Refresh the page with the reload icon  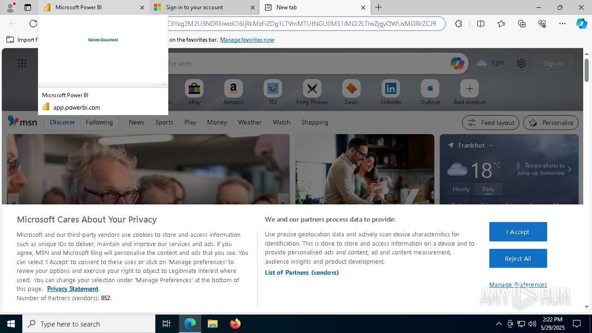33,24
